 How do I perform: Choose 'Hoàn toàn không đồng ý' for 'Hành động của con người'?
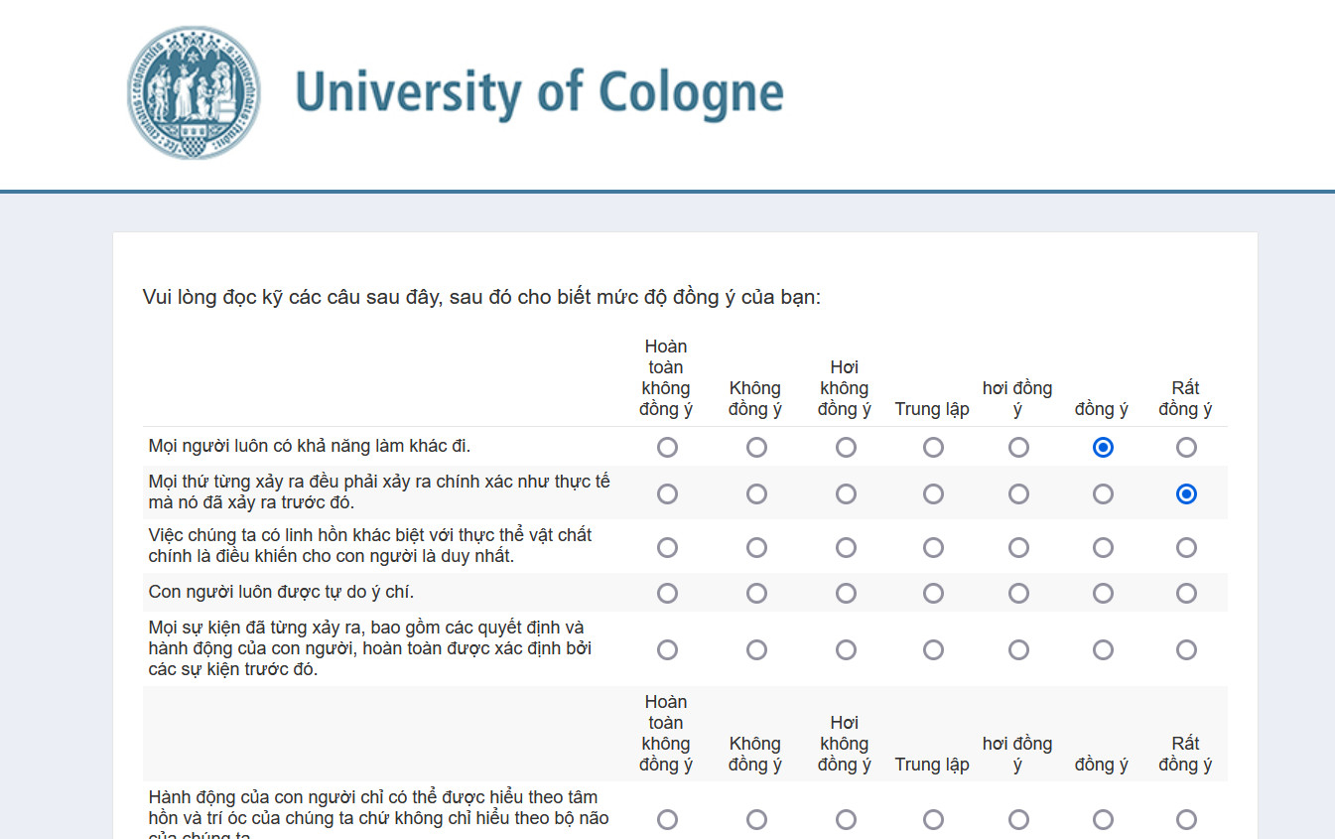pyautogui.click(x=667, y=820)
